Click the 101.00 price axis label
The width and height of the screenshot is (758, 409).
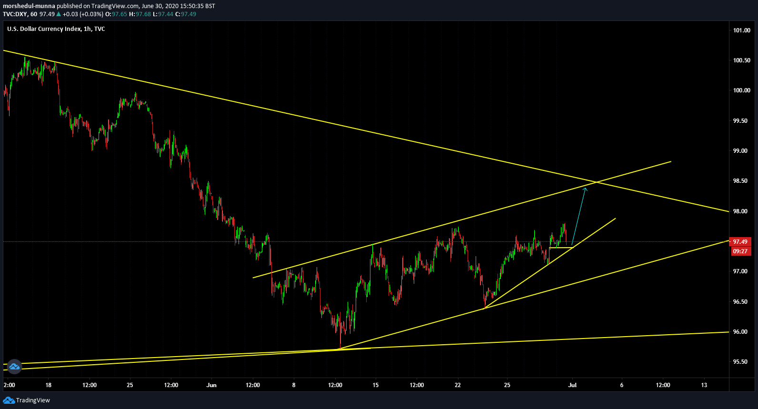(x=742, y=30)
